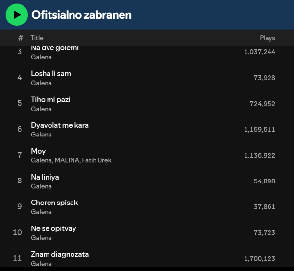Click track number 4 in the list

coord(20,78)
